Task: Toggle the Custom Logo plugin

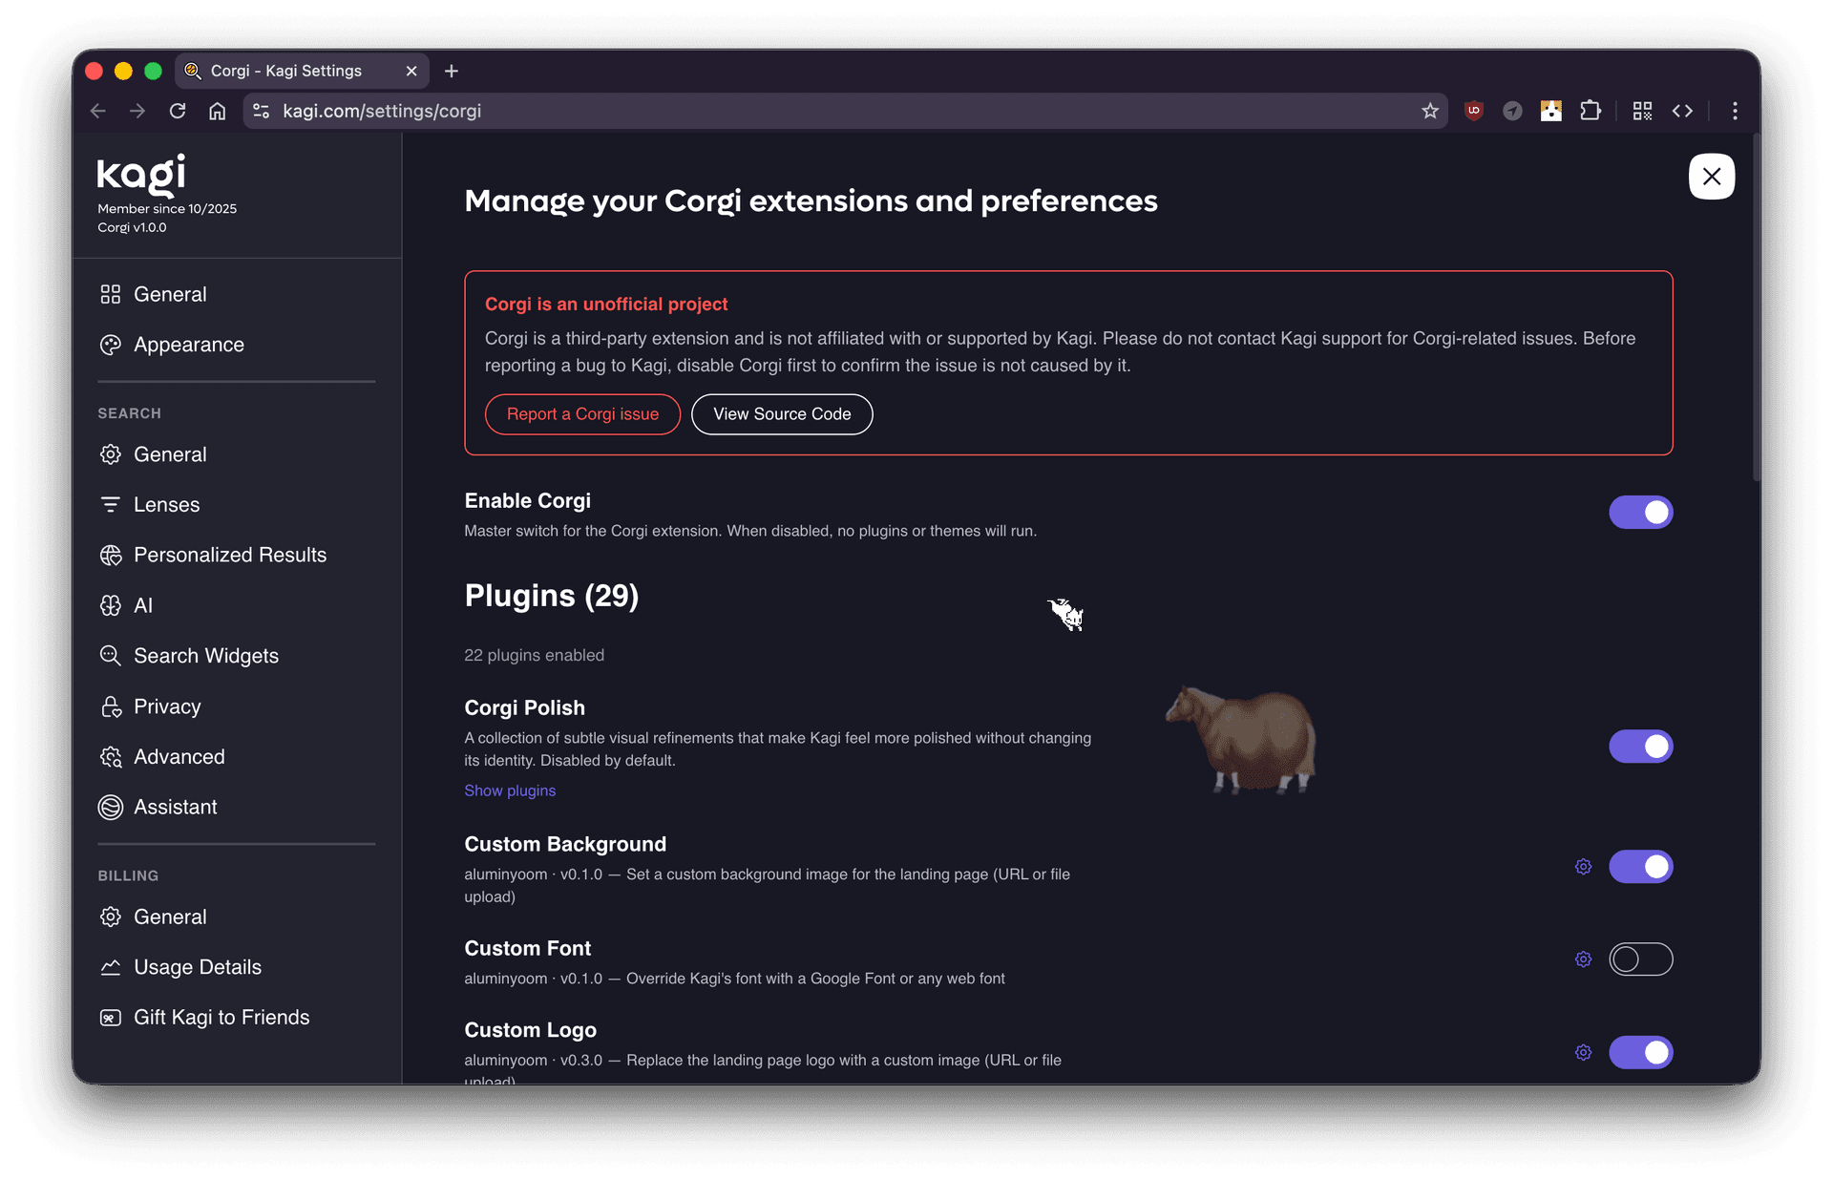Action: [1640, 1053]
